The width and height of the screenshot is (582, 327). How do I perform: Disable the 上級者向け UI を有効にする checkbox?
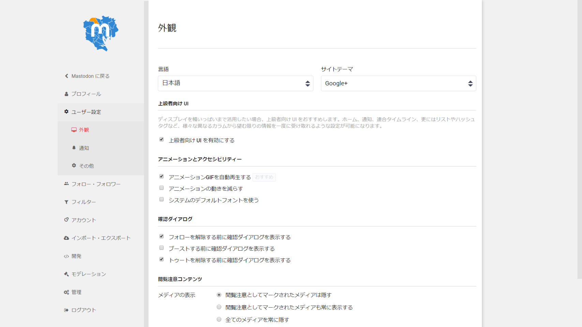pos(162,140)
